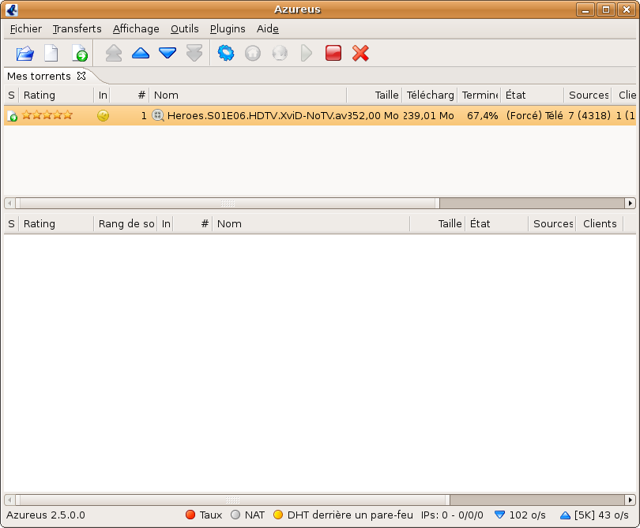
Task: Sort lower table by Rang de so column
Action: [x=126, y=224]
